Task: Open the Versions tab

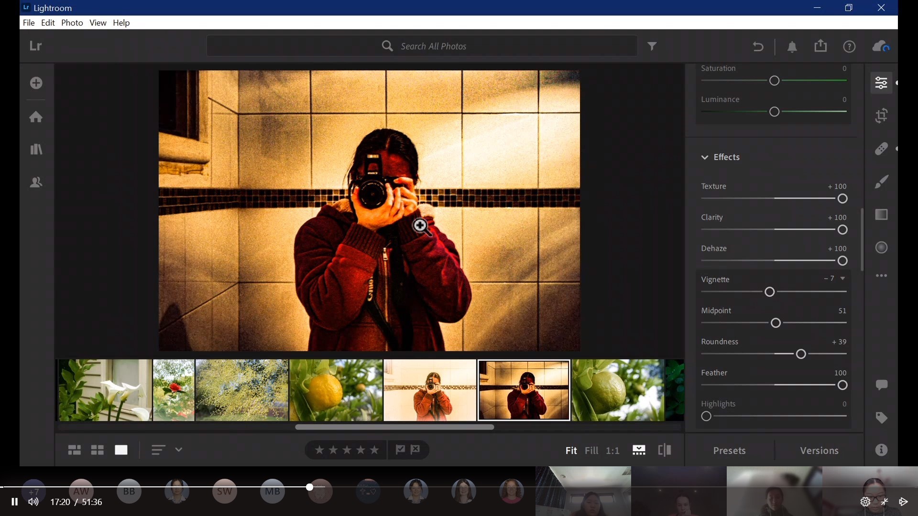Action: [819, 451]
